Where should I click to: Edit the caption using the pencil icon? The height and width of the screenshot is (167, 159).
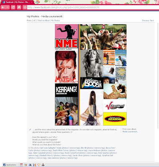point(30,130)
